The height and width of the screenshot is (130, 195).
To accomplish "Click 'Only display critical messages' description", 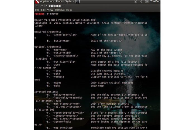I will coord(112,83).
